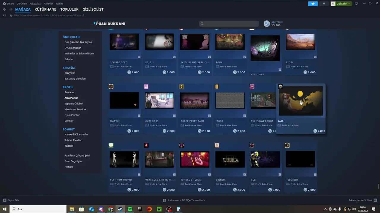380x213 pixels.
Task: Open Oyun Profilleri in sidebar
Action: 72,115
